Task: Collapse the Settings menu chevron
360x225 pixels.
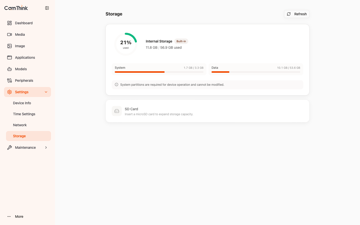Action: coord(46,92)
